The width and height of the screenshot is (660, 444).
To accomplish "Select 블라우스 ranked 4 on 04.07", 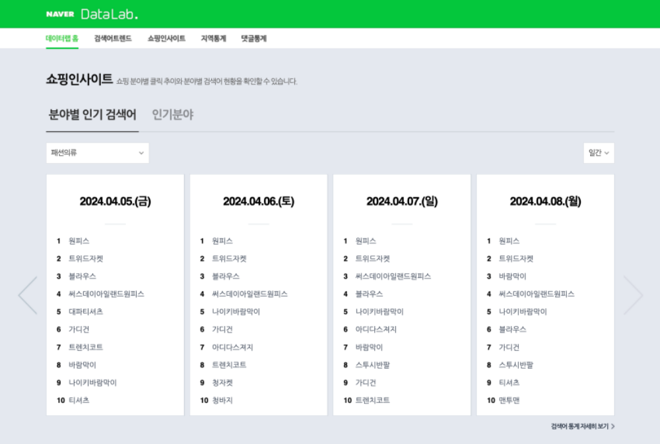I will [x=369, y=294].
